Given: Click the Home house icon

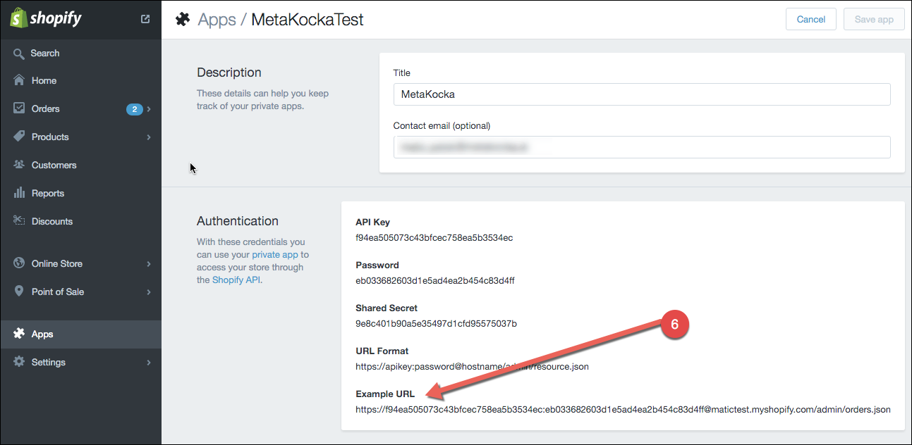Looking at the screenshot, I should 19,80.
